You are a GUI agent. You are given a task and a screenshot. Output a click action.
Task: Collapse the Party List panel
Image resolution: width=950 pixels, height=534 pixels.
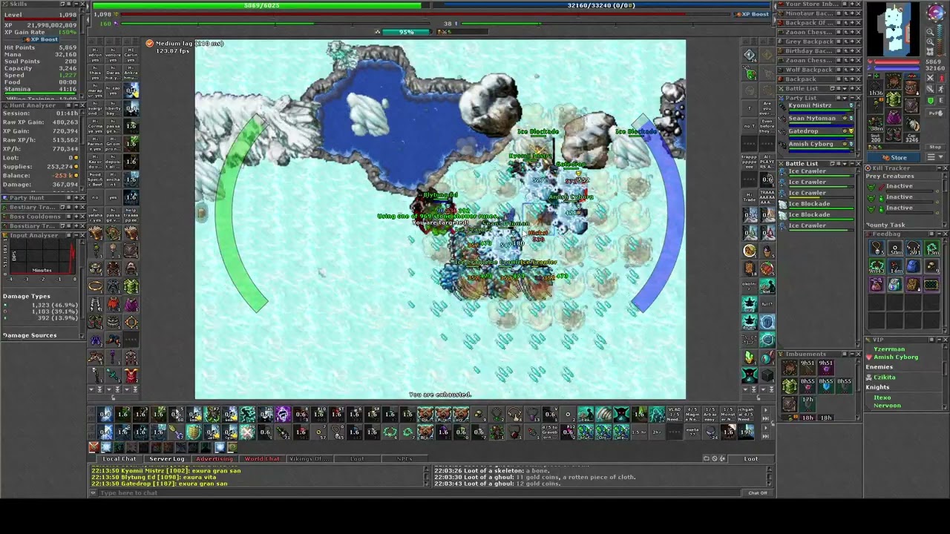(851, 98)
